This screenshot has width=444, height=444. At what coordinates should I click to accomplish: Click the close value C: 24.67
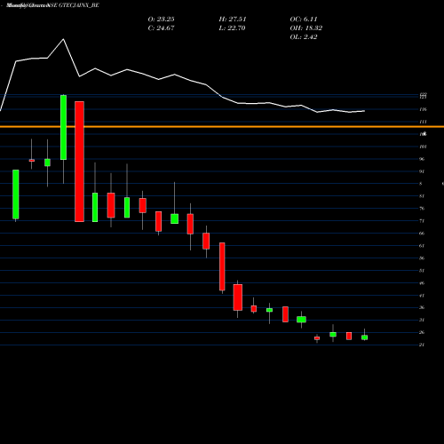[x=161, y=28]
